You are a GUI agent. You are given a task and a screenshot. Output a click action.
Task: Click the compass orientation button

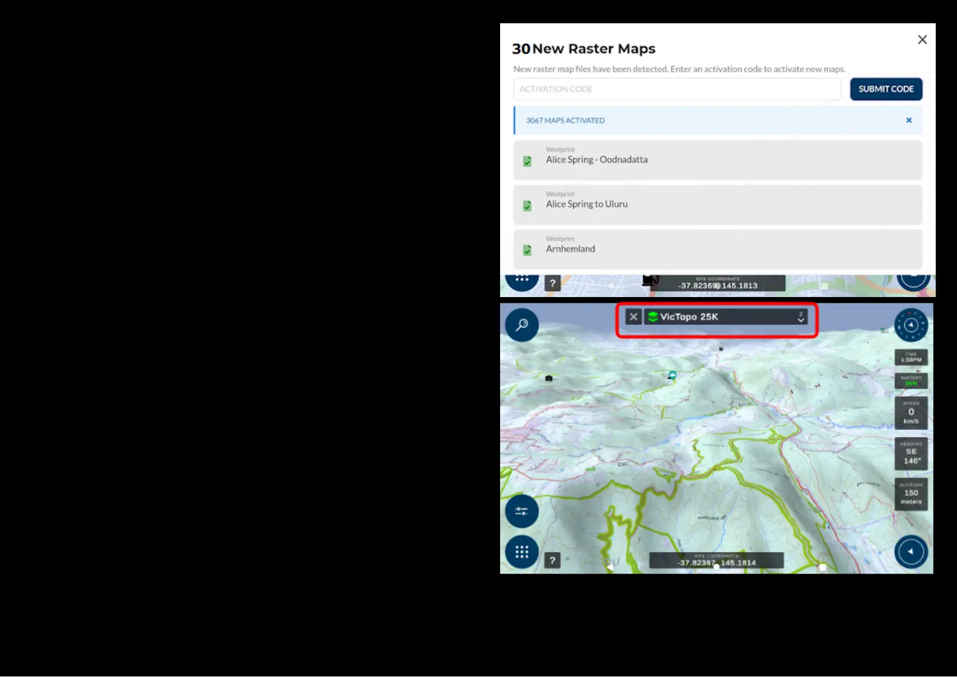coord(911,325)
